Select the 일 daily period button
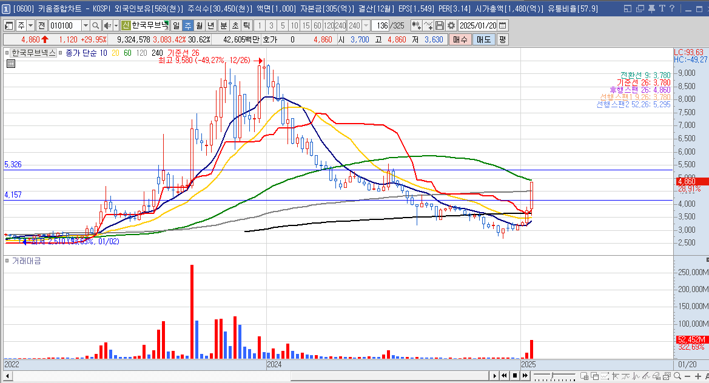Viewport: 709px width, 383px height. 176,25
